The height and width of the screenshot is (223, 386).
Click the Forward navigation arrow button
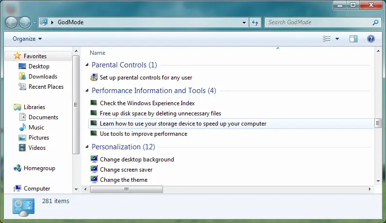(25, 23)
